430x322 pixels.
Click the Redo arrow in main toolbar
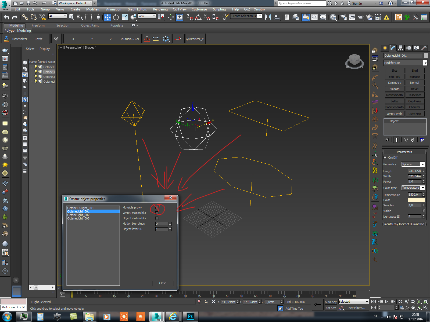[15, 17]
